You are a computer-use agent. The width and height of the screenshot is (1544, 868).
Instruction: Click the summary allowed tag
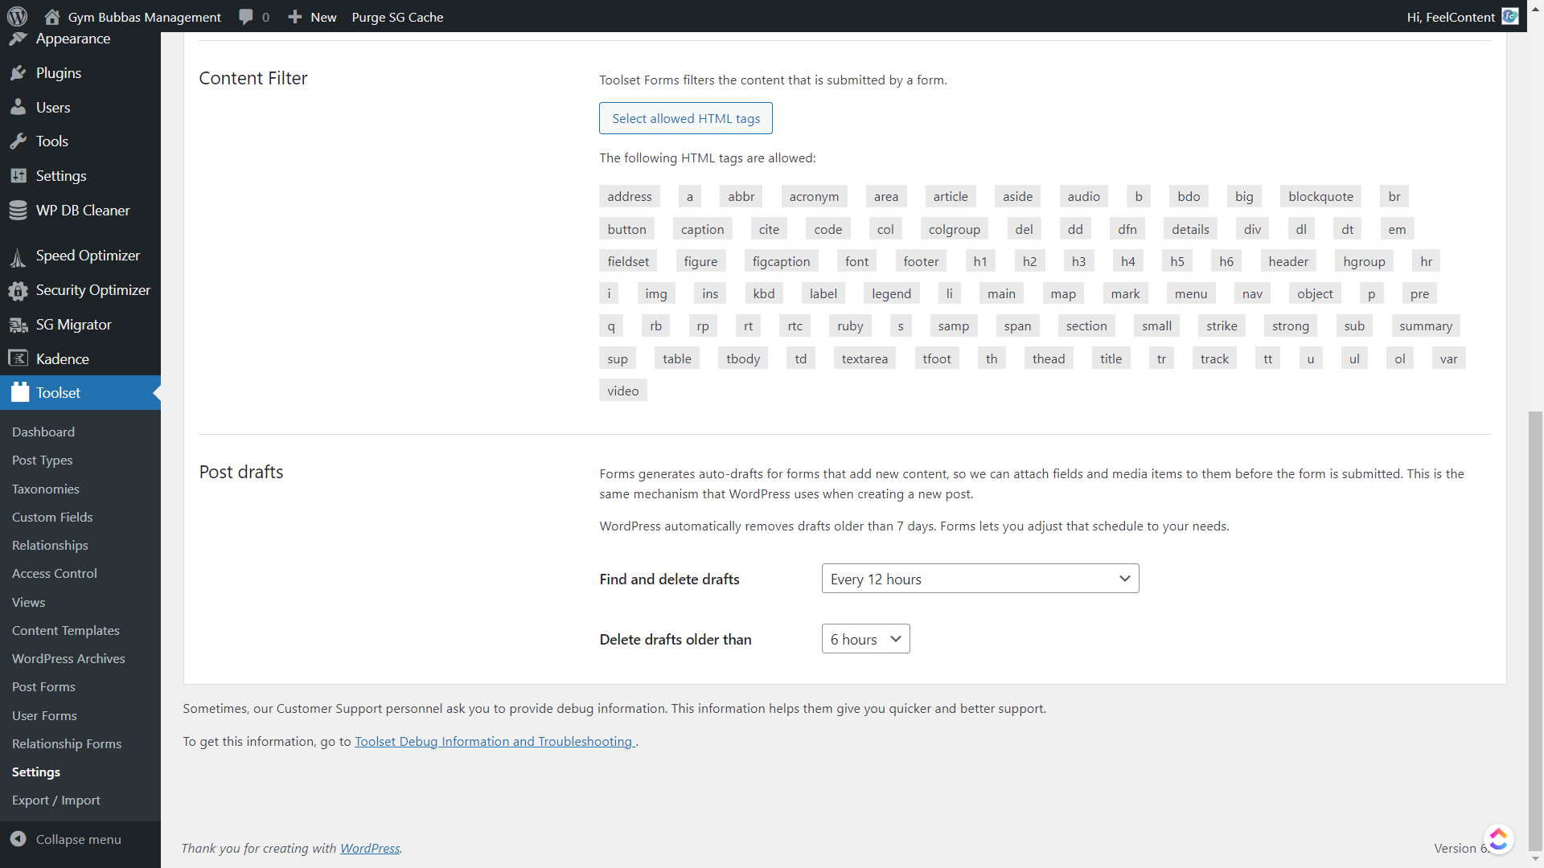click(x=1426, y=325)
